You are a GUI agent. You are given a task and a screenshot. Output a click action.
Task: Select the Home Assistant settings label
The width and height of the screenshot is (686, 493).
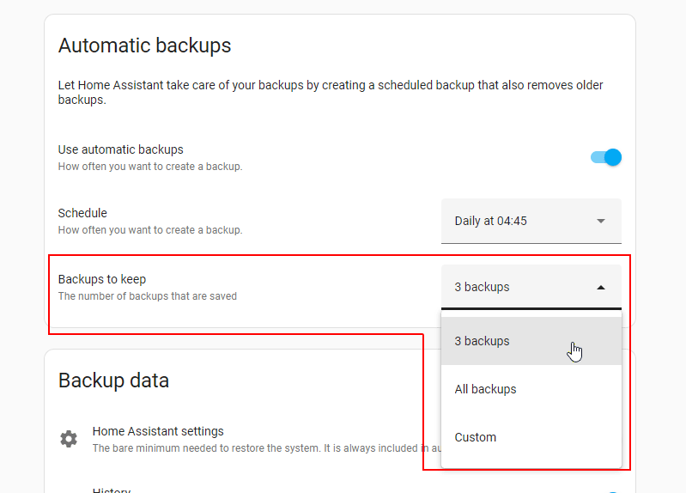pyautogui.click(x=158, y=431)
